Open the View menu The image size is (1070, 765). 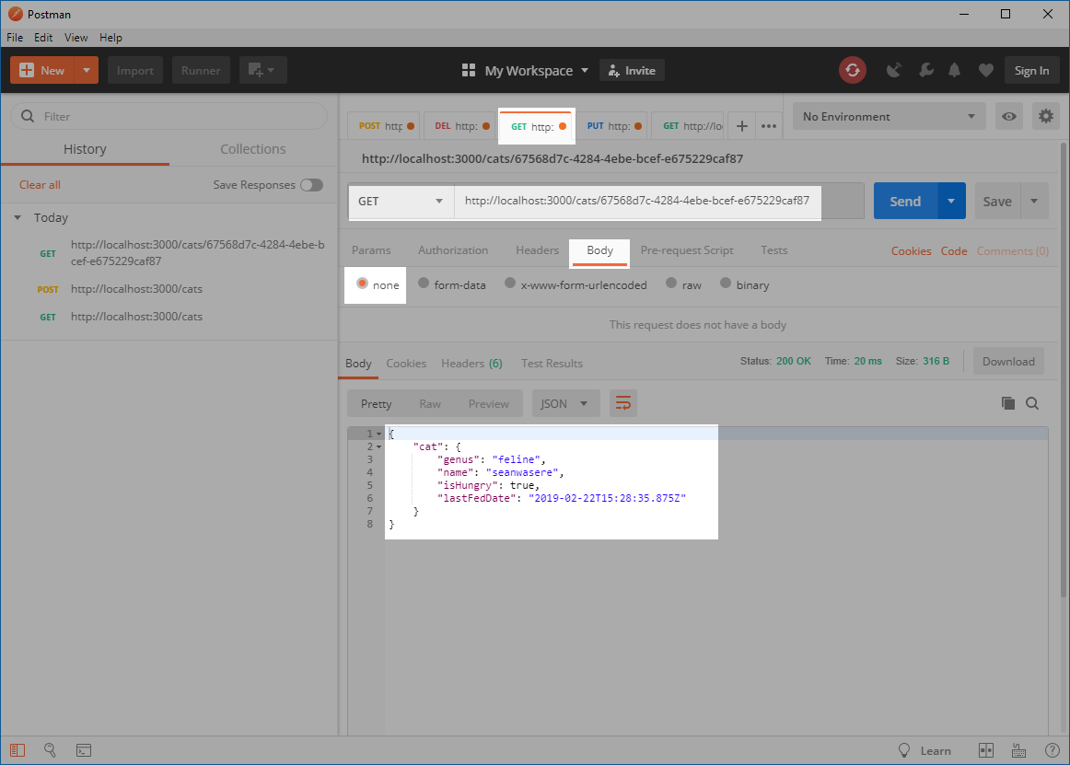coord(76,38)
